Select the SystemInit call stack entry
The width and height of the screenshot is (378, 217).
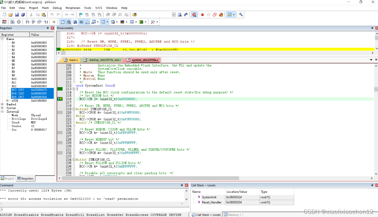[242, 197]
